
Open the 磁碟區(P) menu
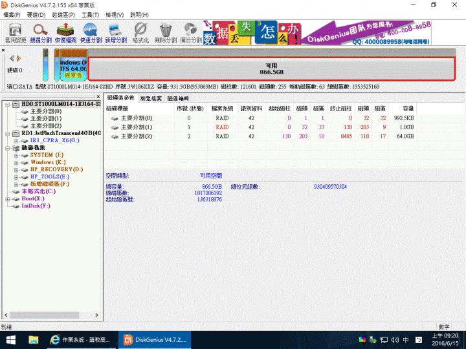(x=63, y=15)
